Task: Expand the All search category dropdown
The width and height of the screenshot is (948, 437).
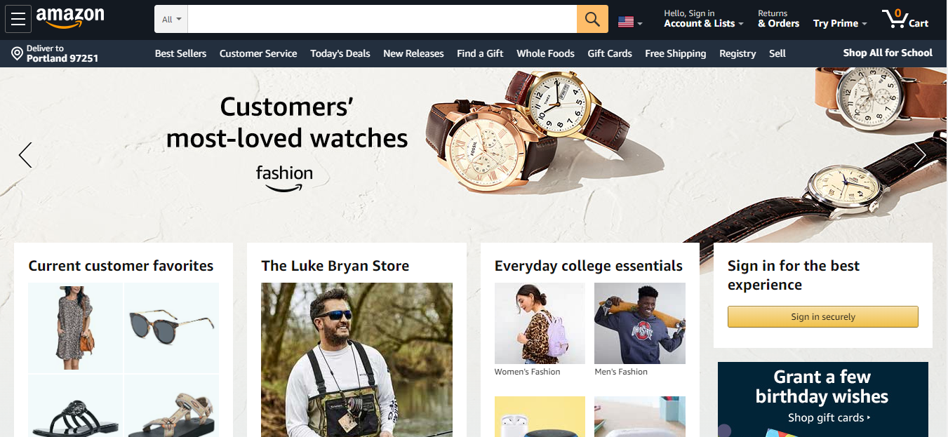Action: click(171, 19)
